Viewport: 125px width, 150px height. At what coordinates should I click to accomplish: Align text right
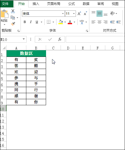[106, 22]
